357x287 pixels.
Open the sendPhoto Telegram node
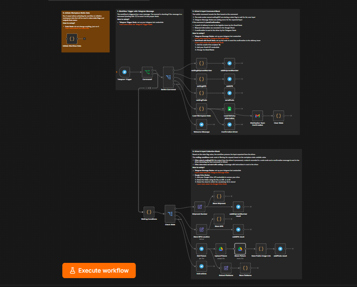tap(230, 93)
